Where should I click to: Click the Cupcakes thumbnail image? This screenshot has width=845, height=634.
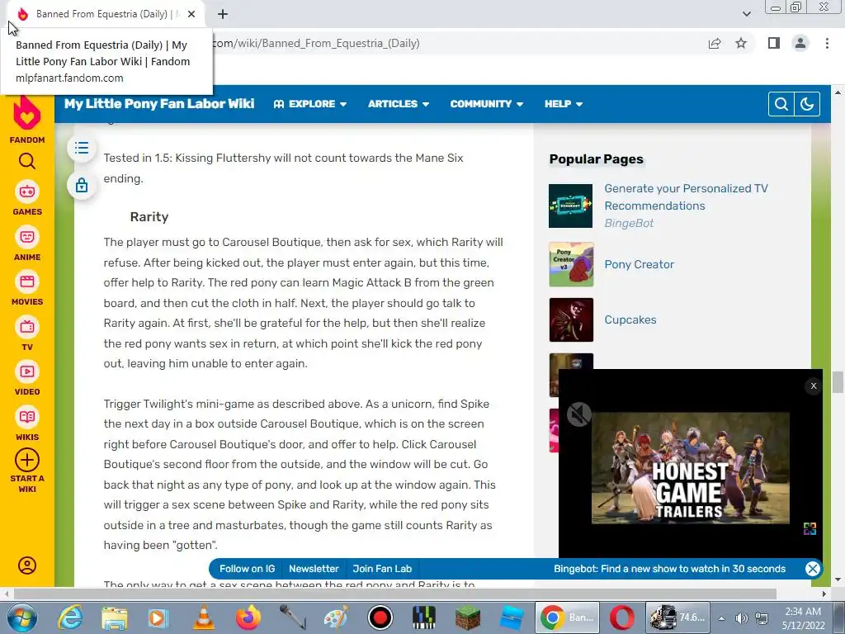(571, 319)
